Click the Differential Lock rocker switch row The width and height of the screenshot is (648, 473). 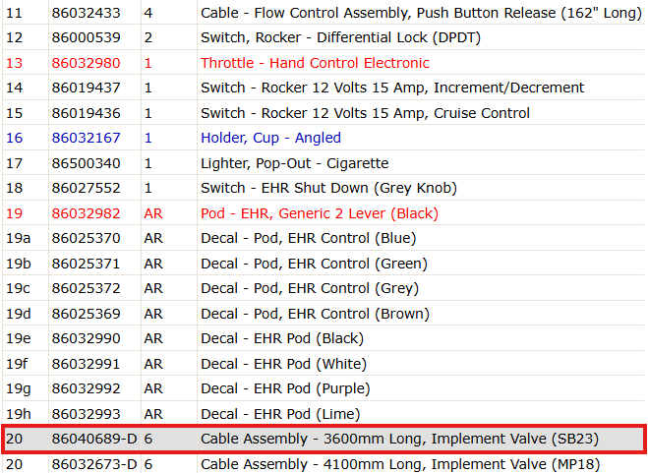pyautogui.click(x=324, y=37)
